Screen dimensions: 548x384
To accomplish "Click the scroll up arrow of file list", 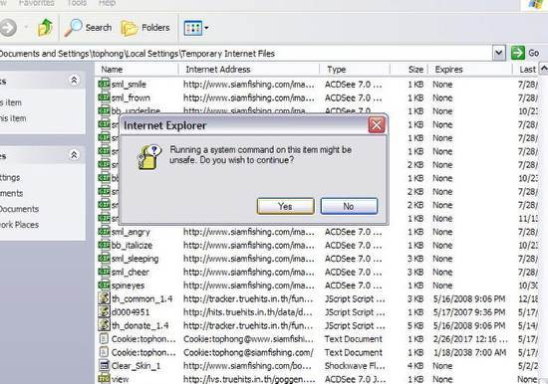I will (543, 69).
